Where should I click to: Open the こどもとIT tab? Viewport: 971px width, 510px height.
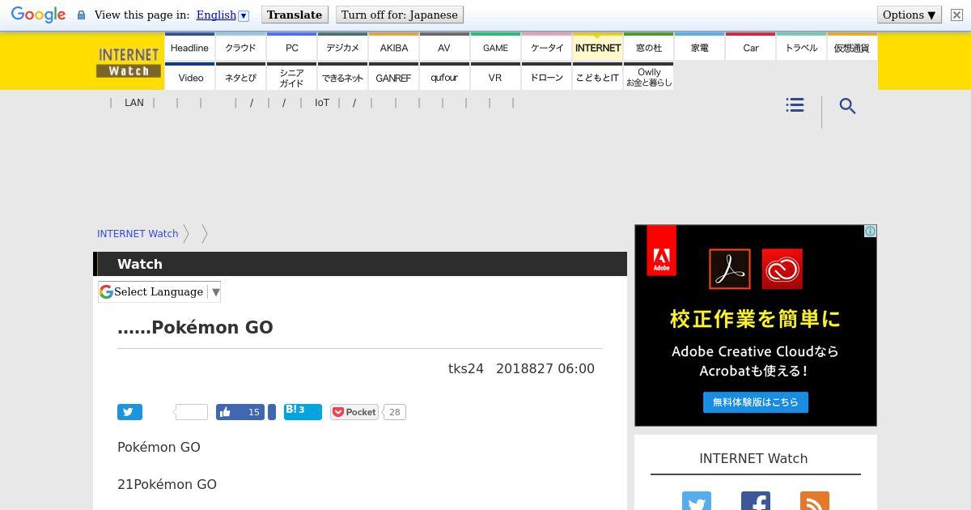(597, 77)
